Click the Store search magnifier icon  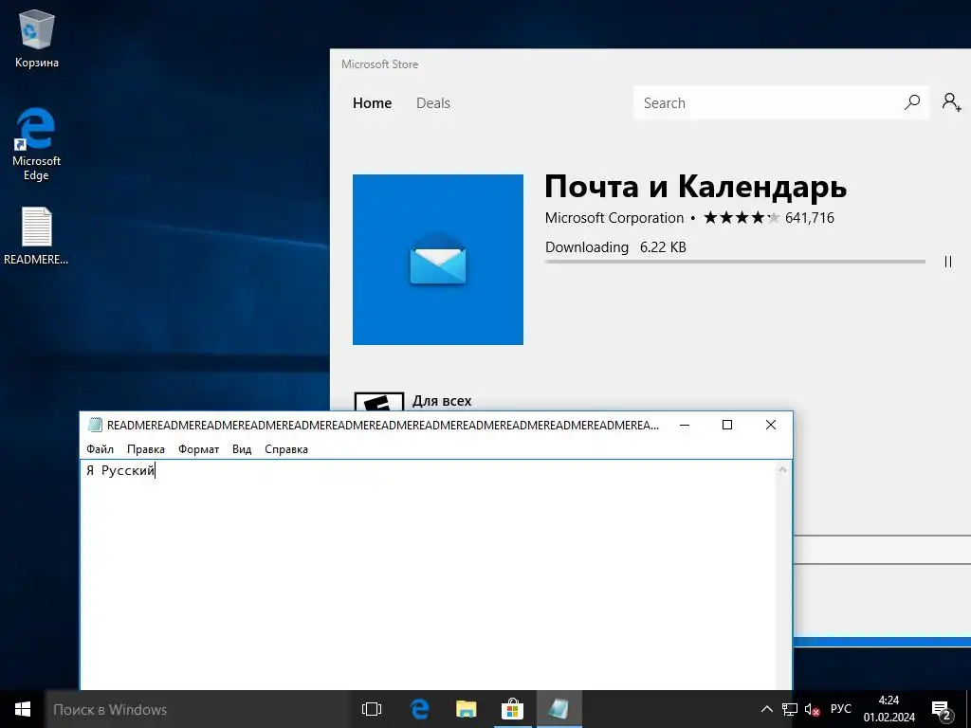[911, 102]
